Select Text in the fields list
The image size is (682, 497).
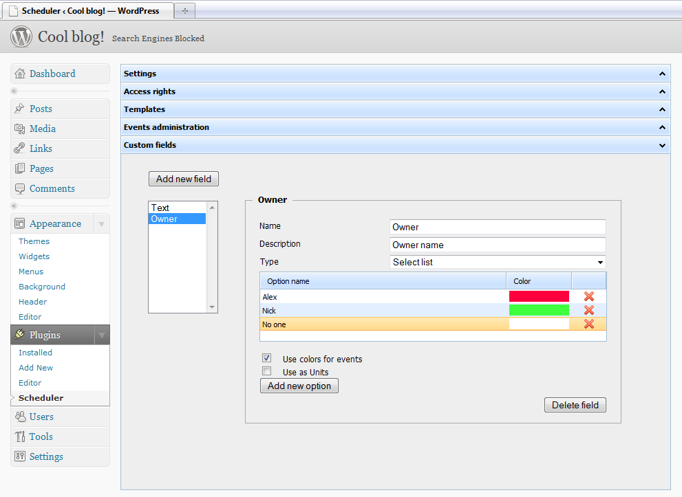point(160,208)
